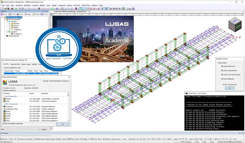
Task: Open the Window menu
Action: click(95, 5)
